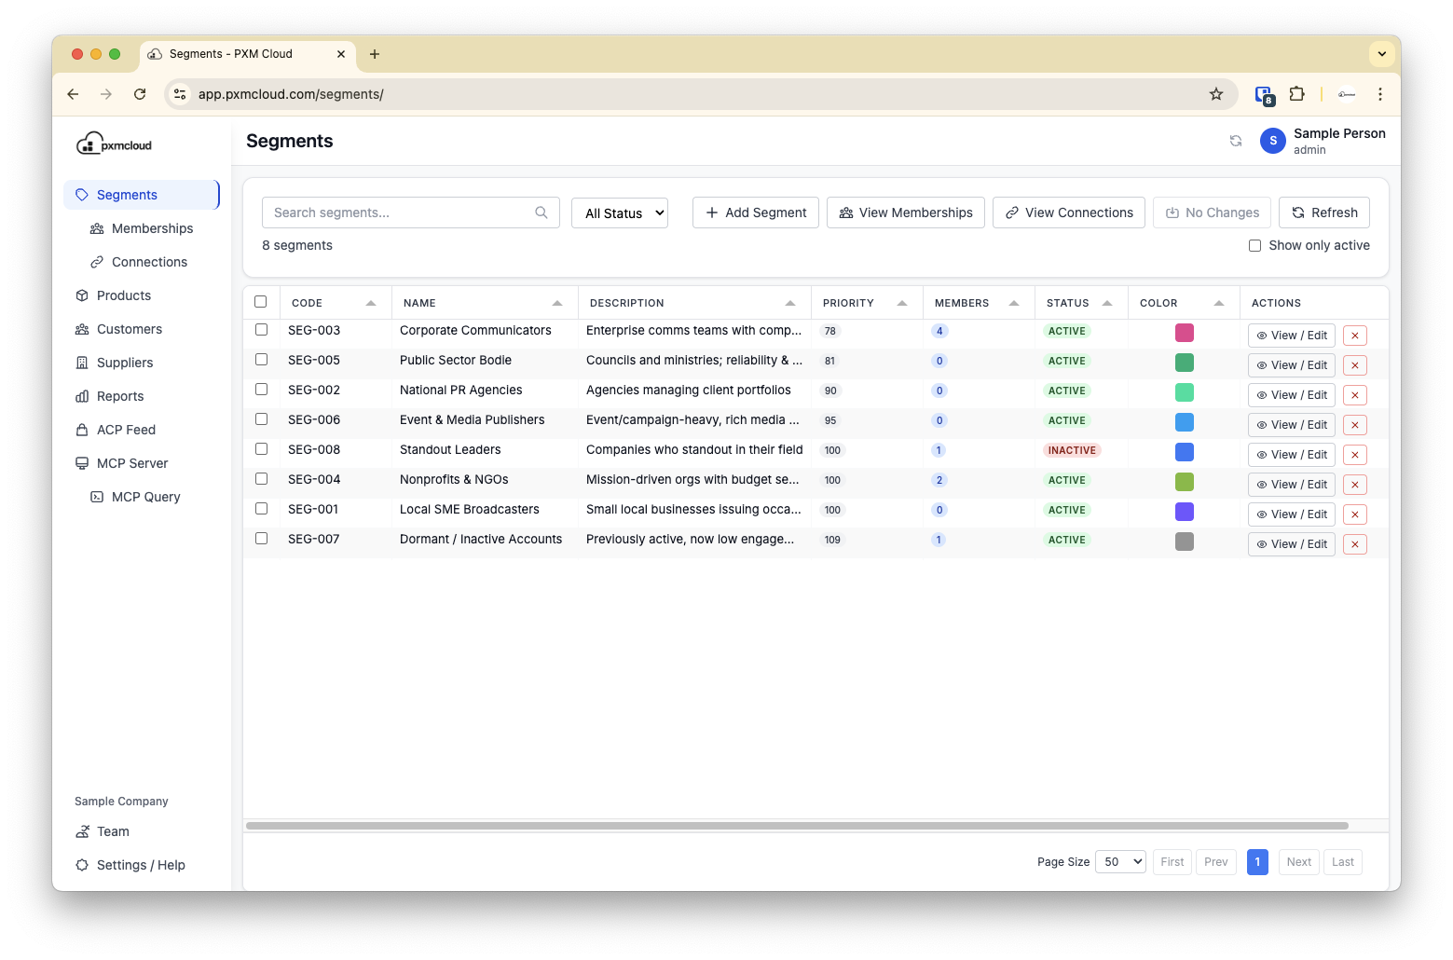Click the View Memberships button
Image resolution: width=1453 pixels, height=960 pixels.
point(906,213)
